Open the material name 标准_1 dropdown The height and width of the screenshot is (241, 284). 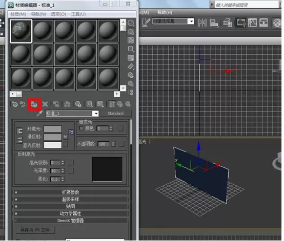click(95, 114)
